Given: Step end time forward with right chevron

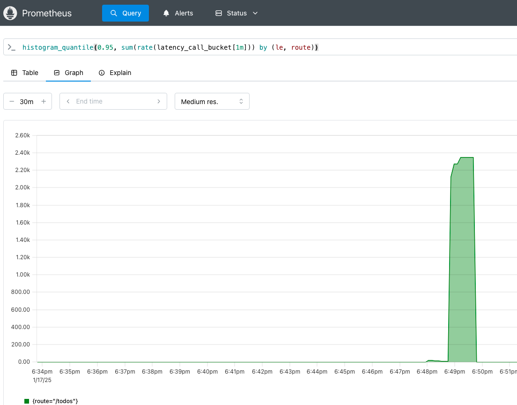Looking at the screenshot, I should [159, 101].
